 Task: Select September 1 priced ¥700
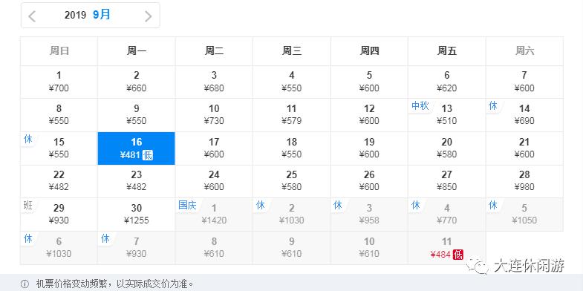click(59, 82)
